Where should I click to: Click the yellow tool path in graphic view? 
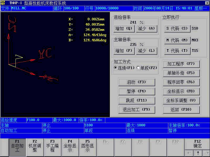[x=16, y=61]
